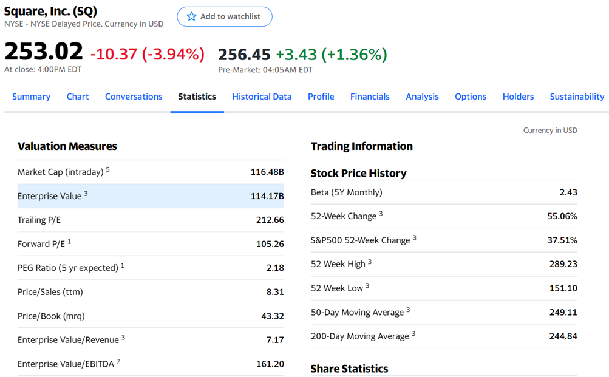Select the 52 Week High label
Image resolution: width=609 pixels, height=377 pixels.
[338, 264]
